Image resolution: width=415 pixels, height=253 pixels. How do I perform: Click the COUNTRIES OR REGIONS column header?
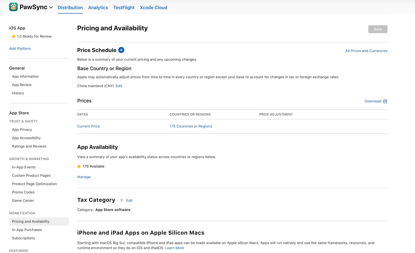pos(190,114)
